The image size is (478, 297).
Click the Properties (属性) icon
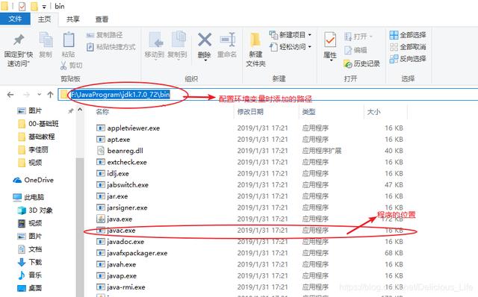pos(330,40)
